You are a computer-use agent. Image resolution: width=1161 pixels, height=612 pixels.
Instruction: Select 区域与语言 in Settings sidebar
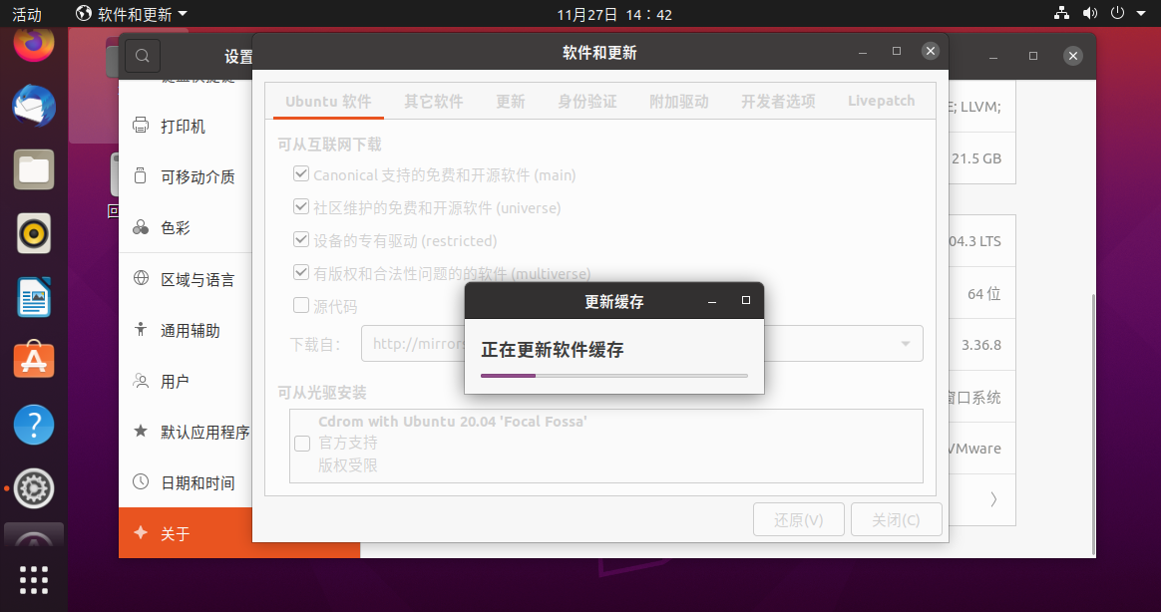point(197,280)
